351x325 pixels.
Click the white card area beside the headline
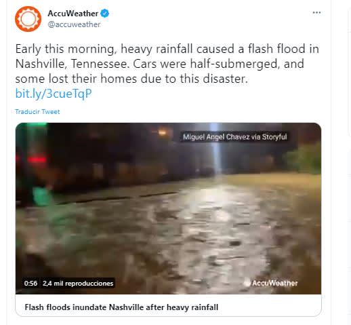[x=269, y=307]
